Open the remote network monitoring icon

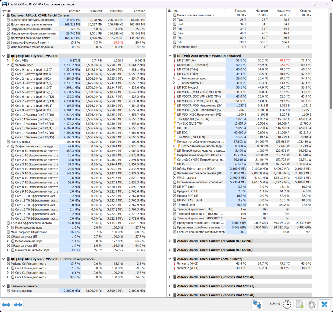point(257,304)
